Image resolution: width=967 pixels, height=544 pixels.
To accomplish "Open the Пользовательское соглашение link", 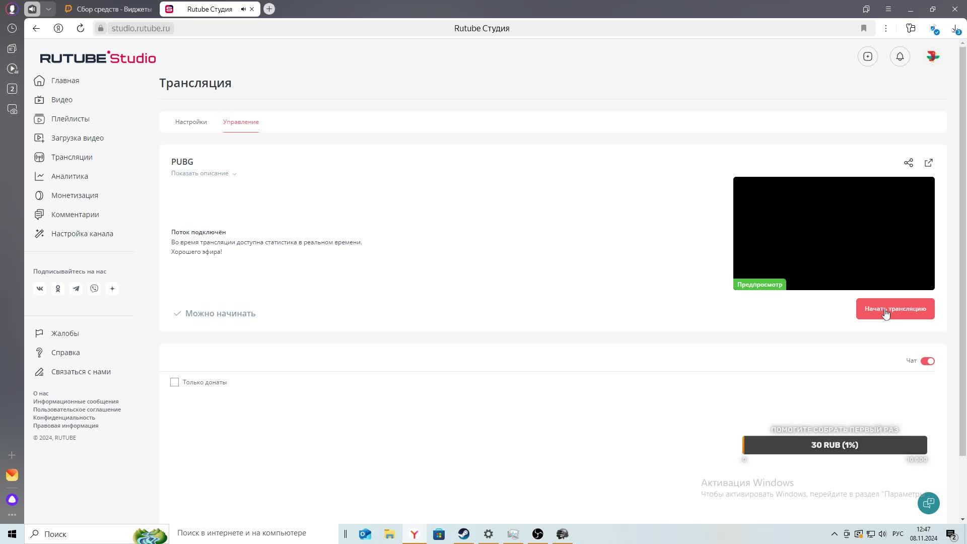I will click(x=77, y=410).
